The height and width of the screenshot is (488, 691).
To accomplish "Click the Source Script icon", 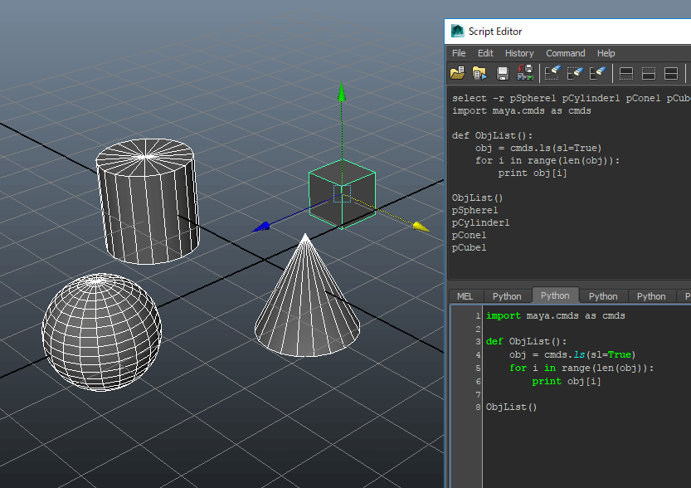I will coord(479,74).
